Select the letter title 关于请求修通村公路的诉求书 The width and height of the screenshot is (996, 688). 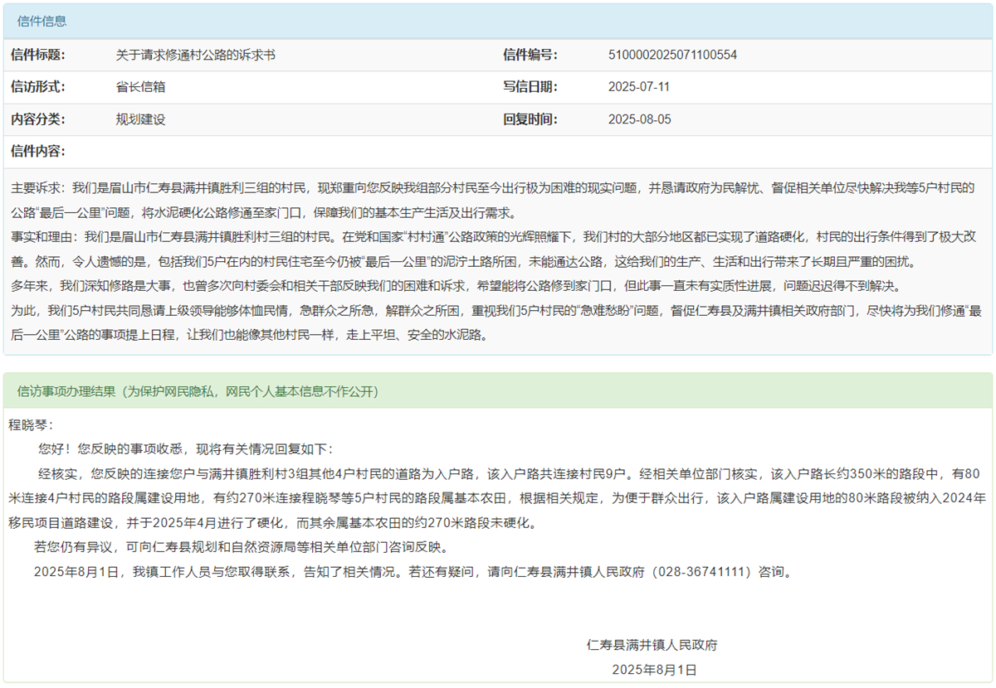(195, 56)
